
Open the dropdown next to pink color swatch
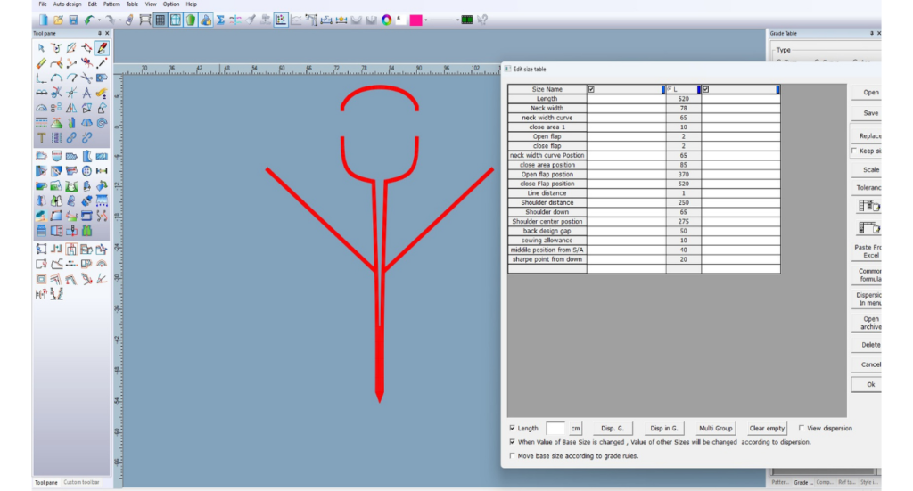point(425,20)
